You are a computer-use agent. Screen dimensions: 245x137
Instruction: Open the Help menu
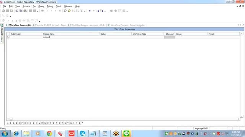coord(77,6)
